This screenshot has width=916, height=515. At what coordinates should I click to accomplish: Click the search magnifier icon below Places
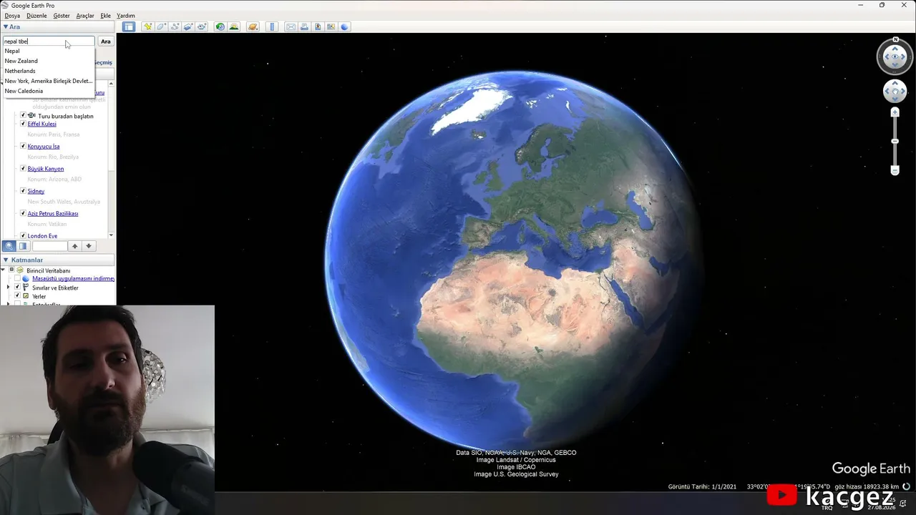9,246
